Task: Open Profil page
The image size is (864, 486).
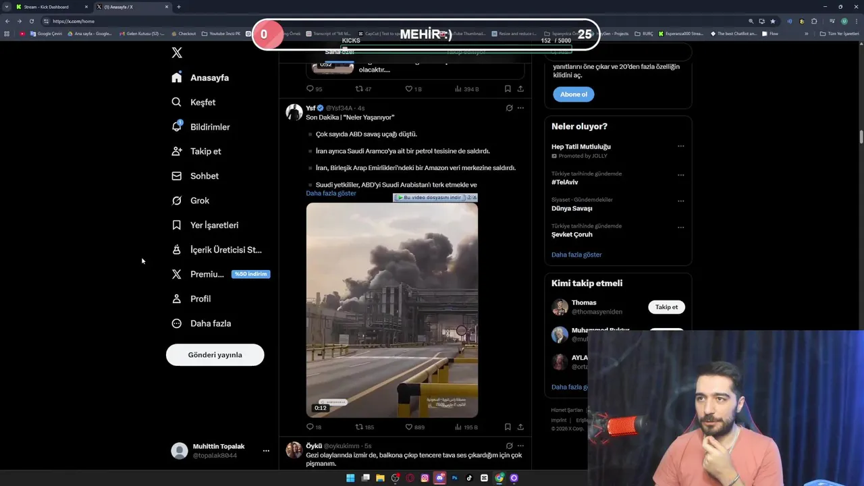Action: (x=191, y=298)
